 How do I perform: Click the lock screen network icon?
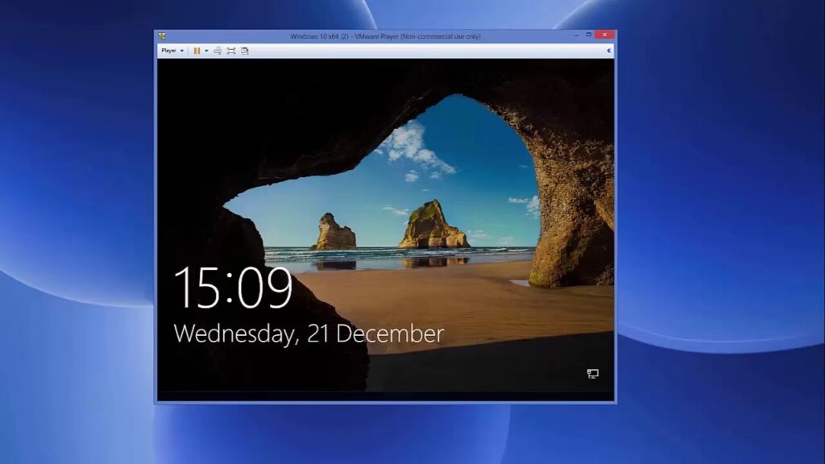[593, 373]
